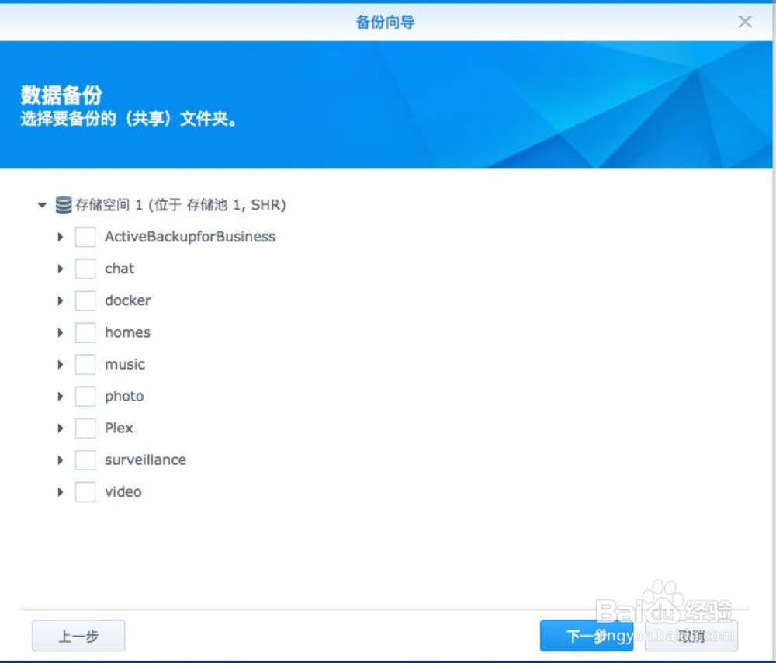Select the docker folder checkbox
The width and height of the screenshot is (776, 663).
coord(85,300)
